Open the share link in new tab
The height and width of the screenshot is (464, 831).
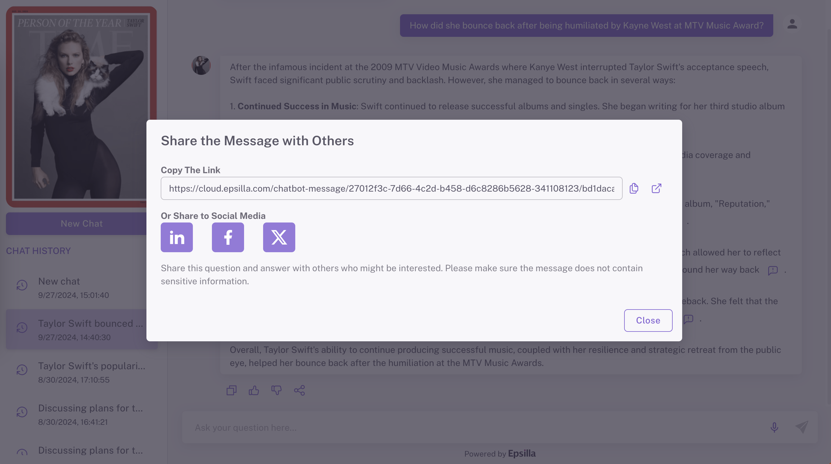point(656,188)
